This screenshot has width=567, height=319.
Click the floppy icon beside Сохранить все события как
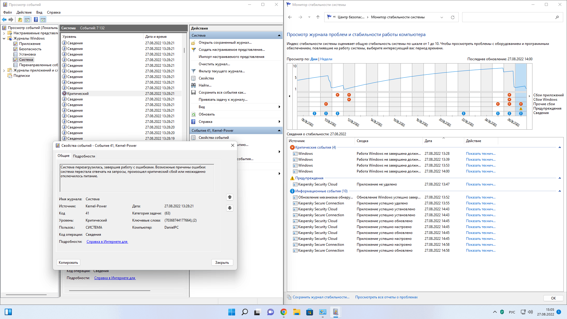pyautogui.click(x=193, y=92)
